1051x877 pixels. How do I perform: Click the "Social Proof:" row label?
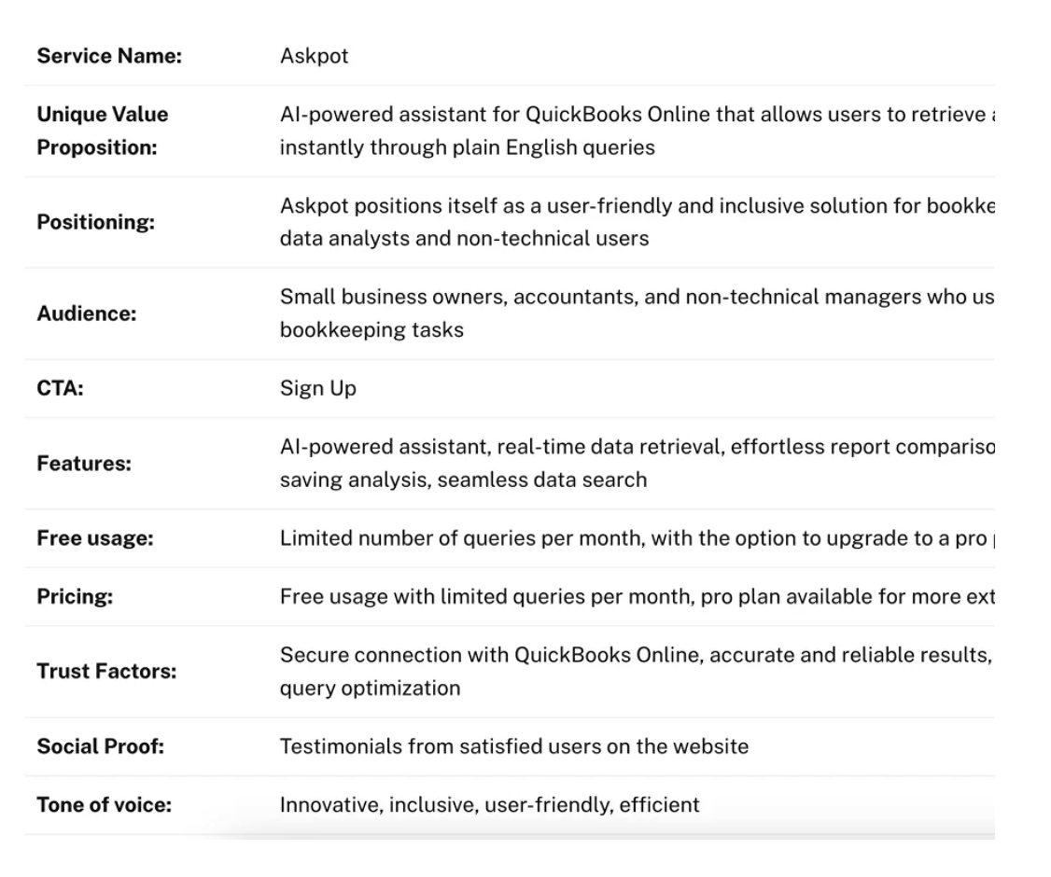pyautogui.click(x=100, y=746)
